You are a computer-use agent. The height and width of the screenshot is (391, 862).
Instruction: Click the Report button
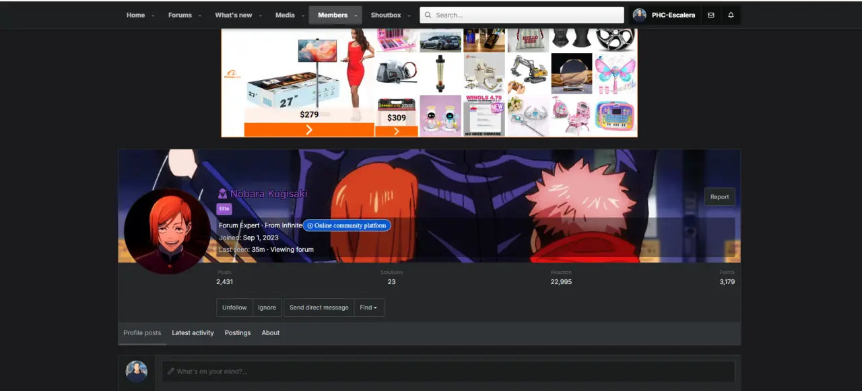[x=720, y=197]
